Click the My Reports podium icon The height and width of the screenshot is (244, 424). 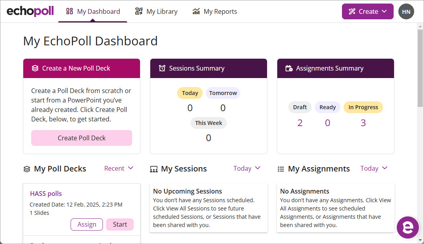(195, 11)
